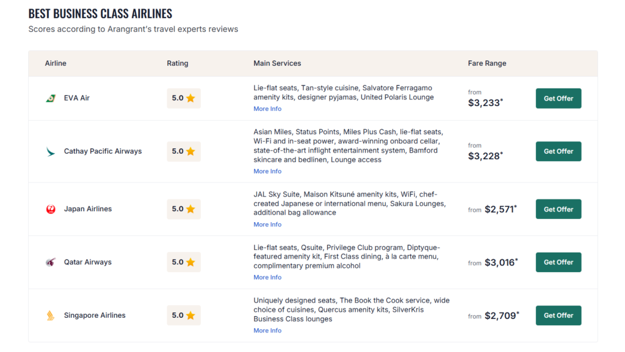This screenshot has width=625, height=352.
Task: Click the Qatar Airways oryx logo
Action: pos(51,262)
